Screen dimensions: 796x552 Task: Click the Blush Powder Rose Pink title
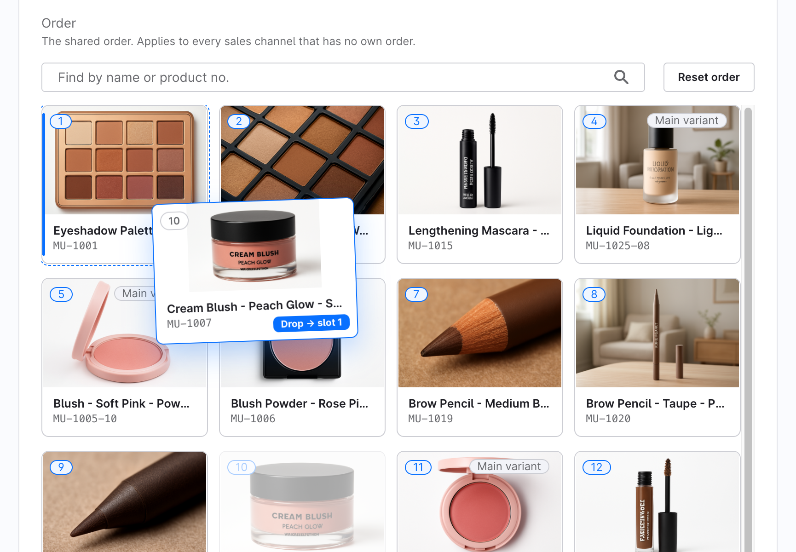coord(300,403)
